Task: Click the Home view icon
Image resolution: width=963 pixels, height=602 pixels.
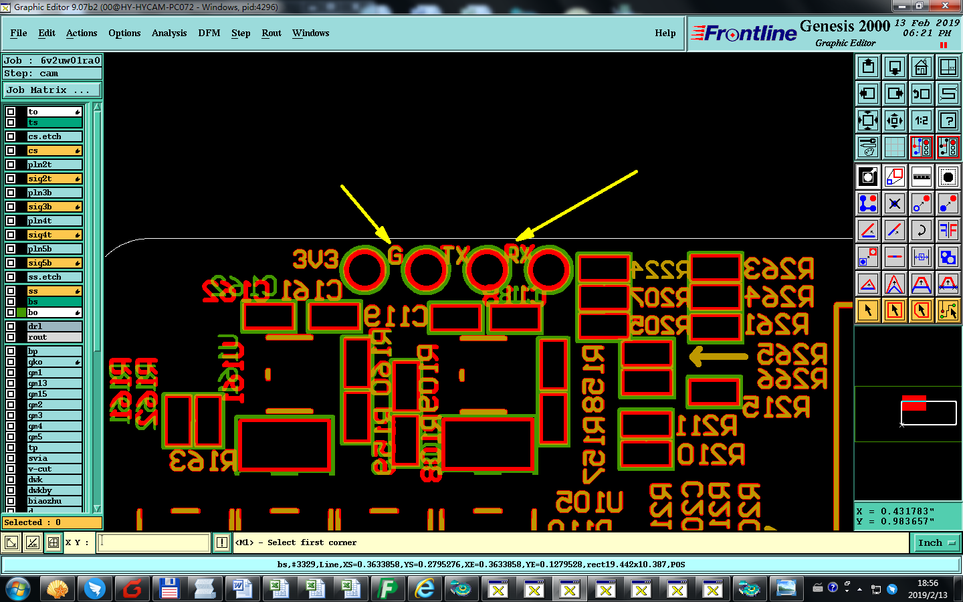Action: (x=922, y=67)
